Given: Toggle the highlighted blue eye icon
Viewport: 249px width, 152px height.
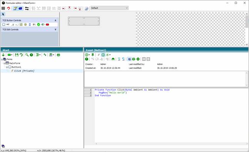Looking at the screenshot, I should (129, 59).
